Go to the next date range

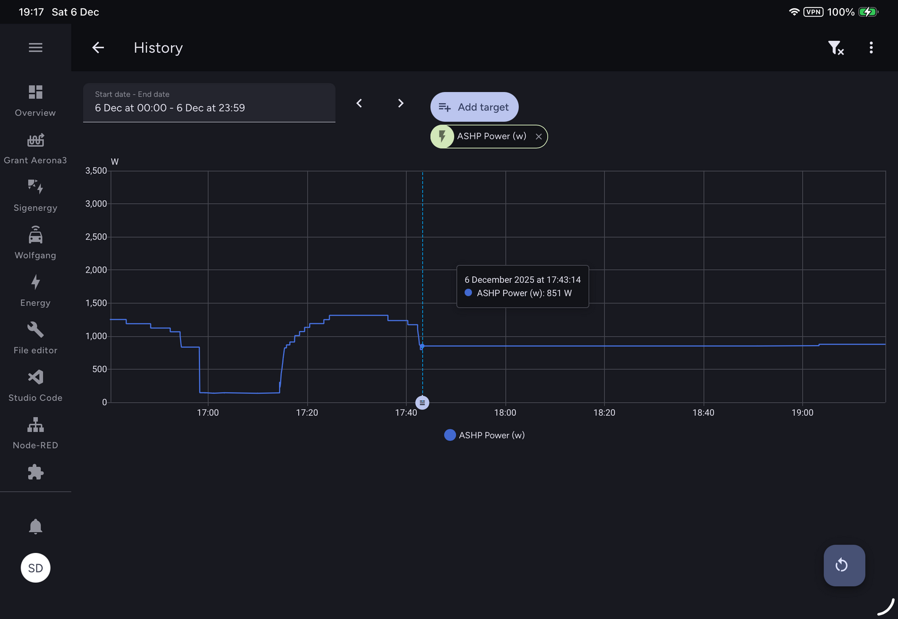[x=401, y=103]
